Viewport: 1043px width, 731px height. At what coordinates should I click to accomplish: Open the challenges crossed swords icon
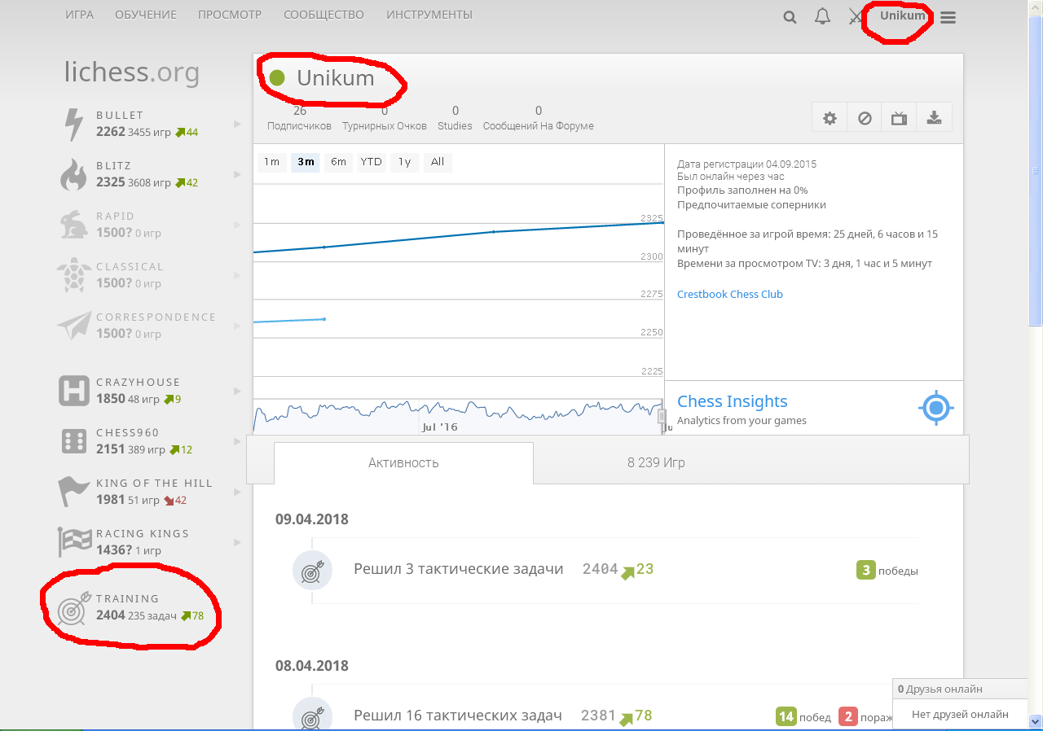pos(856,16)
